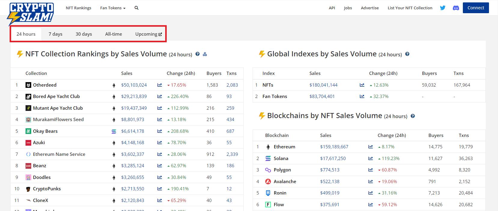Switch to the All-time tab
Image resolution: width=498 pixels, height=211 pixels.
click(x=114, y=34)
